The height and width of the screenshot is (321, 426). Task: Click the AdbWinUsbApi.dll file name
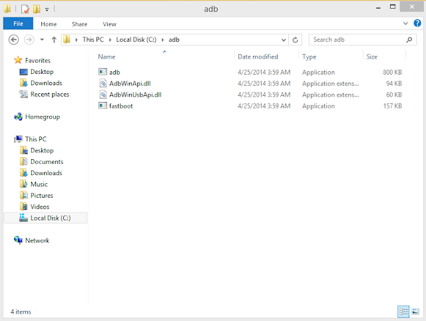click(x=135, y=95)
